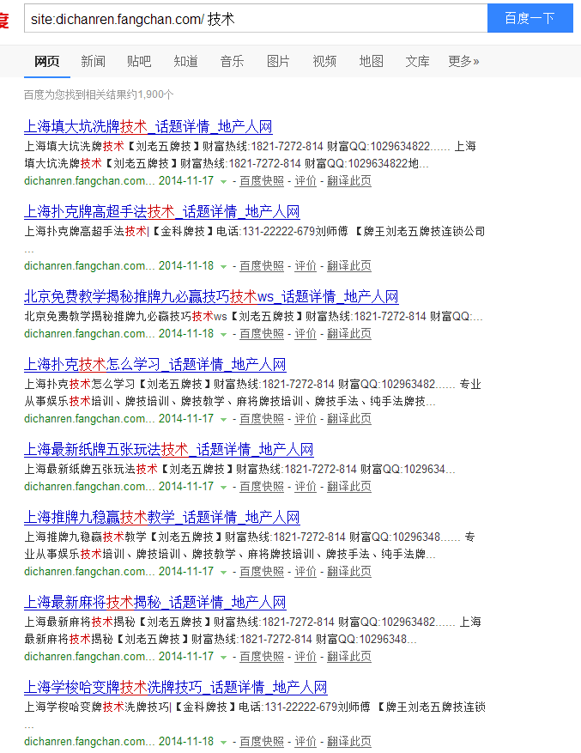
Task: Open result 上海扑克技术怎么学习_话题详情
Action: pyautogui.click(x=155, y=365)
